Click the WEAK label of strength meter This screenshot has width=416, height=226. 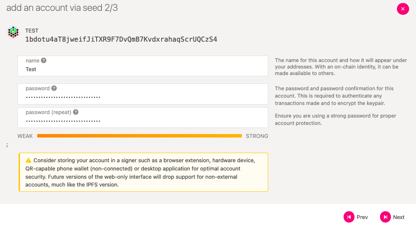[25, 136]
